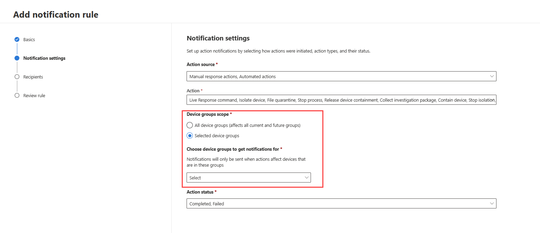Image resolution: width=540 pixels, height=233 pixels.
Task: Select the All device groups radio button
Action: point(190,125)
